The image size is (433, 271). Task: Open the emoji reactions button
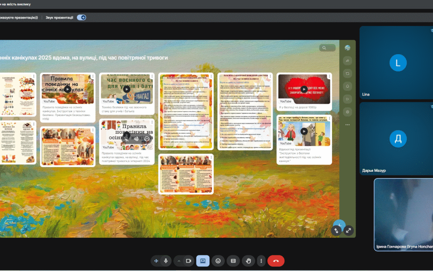pos(218,261)
